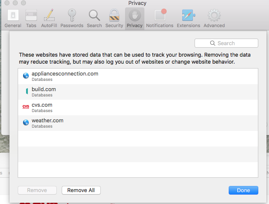Open the Advanced gear icon
Viewport: 269px width, 204px height.
(x=214, y=16)
